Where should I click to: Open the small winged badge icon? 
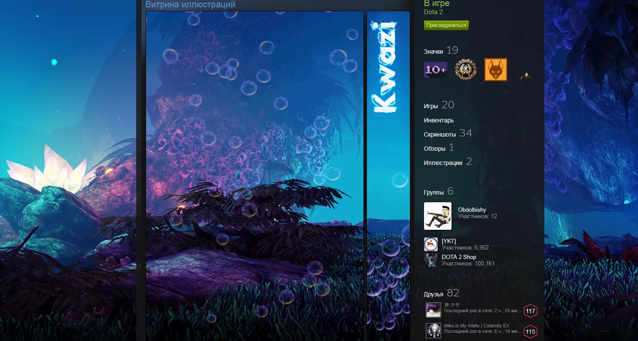tap(525, 76)
